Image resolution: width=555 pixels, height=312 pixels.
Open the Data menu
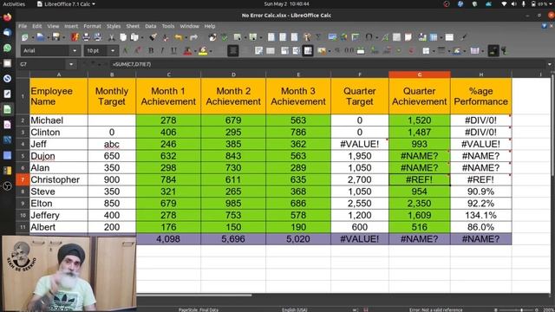tap(150, 26)
